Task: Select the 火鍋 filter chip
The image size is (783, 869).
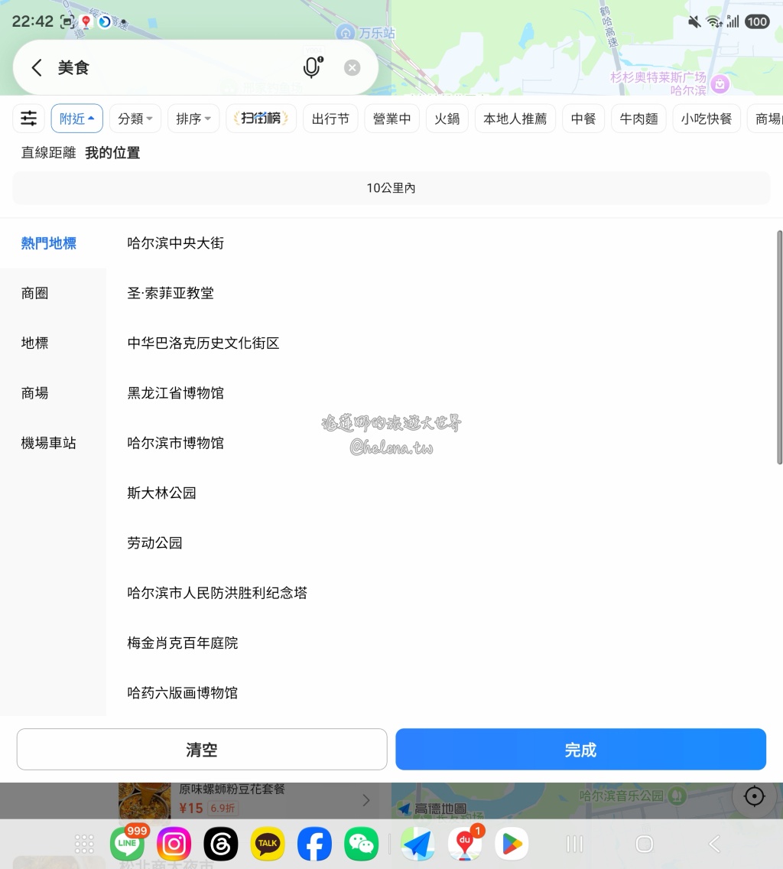Action: 447,119
